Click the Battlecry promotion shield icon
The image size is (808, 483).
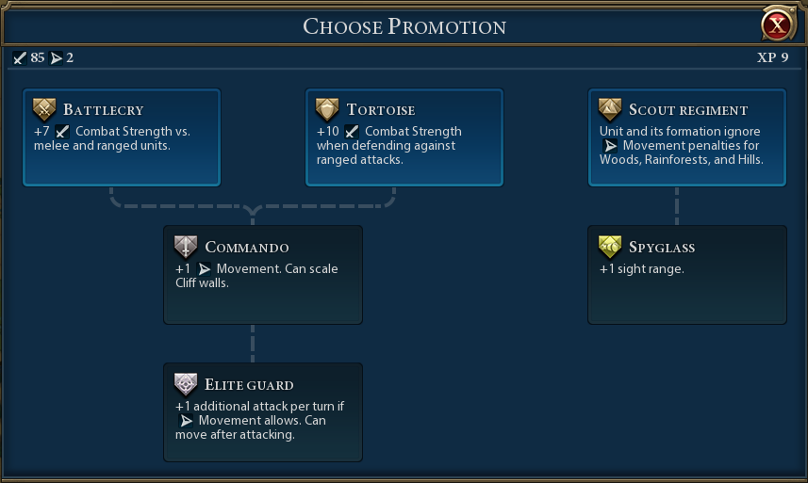coord(44,109)
